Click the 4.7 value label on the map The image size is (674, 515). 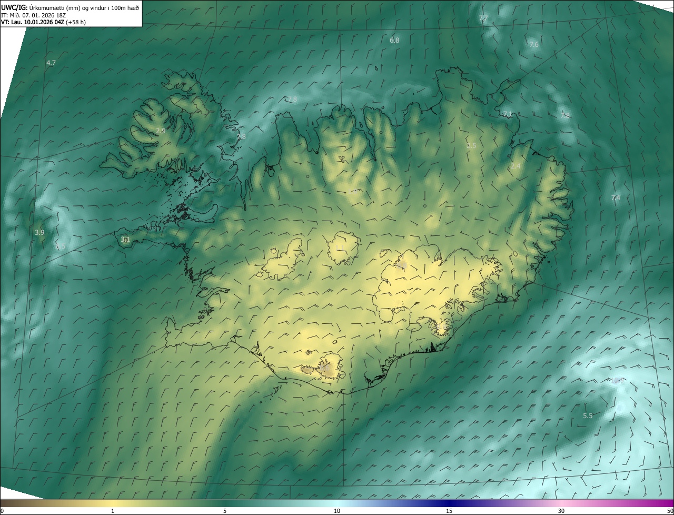coord(51,63)
